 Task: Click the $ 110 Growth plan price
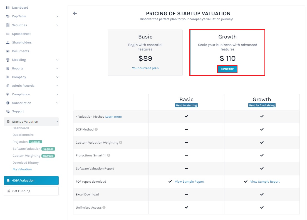[x=227, y=59]
